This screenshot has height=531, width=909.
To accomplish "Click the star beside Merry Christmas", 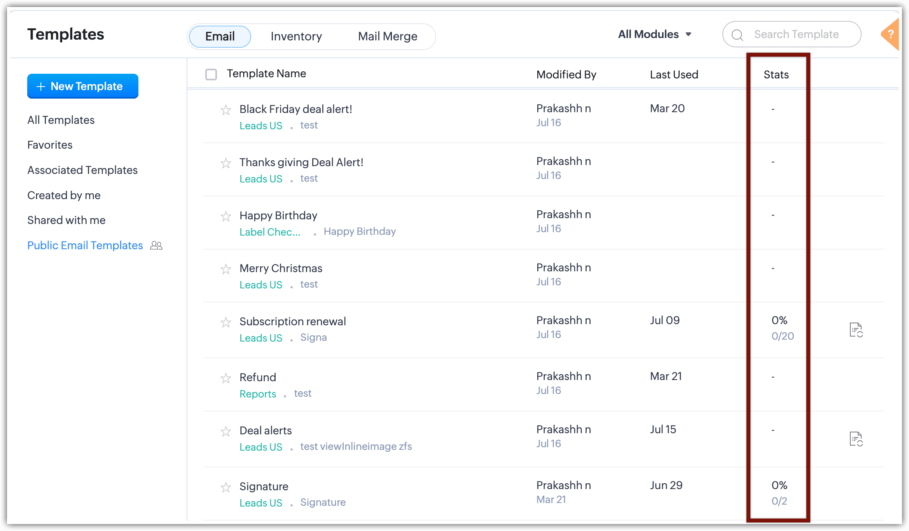I will point(226,269).
